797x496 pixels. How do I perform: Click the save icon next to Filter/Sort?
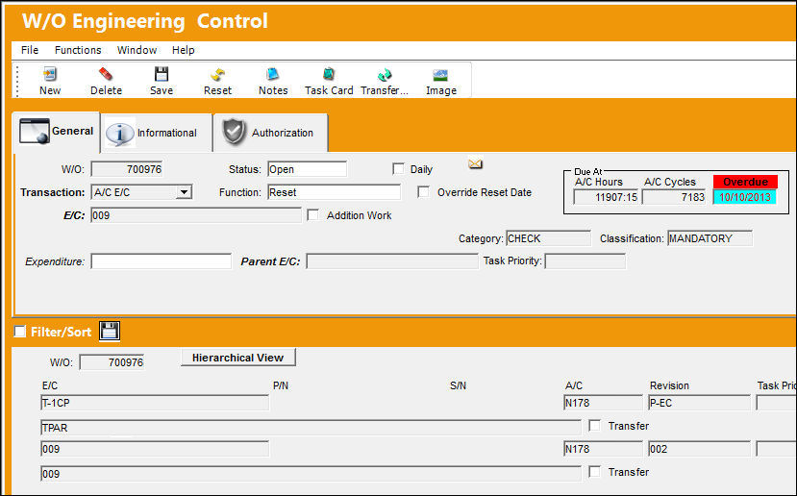[x=110, y=332]
